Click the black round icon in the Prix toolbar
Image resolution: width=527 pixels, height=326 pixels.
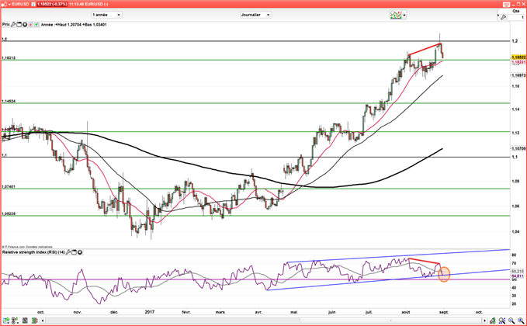[x=25, y=25]
